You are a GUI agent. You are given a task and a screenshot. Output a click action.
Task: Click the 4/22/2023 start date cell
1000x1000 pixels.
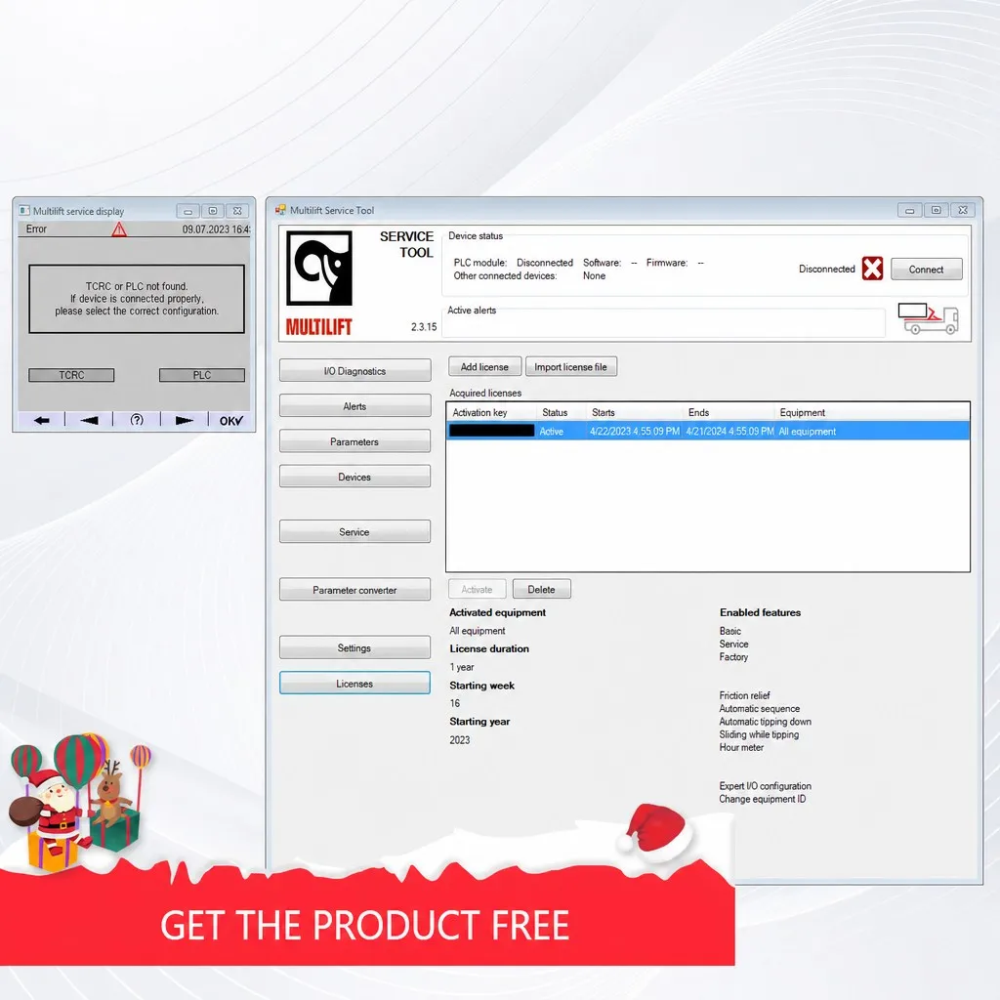pos(635,431)
